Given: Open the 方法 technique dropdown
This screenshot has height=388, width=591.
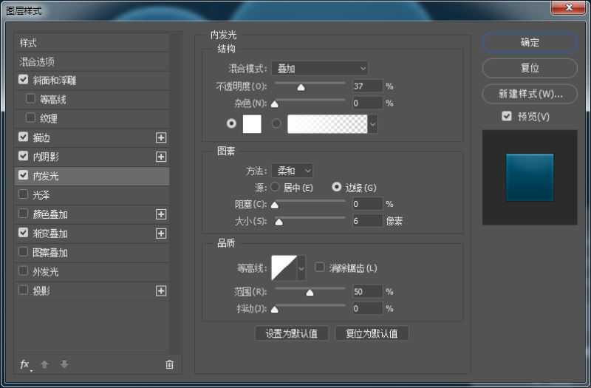Looking at the screenshot, I should pyautogui.click(x=292, y=171).
